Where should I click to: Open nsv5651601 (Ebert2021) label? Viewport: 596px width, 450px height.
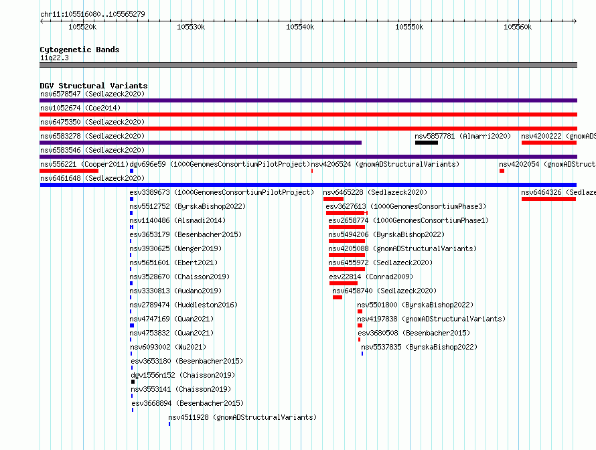pyautogui.click(x=173, y=262)
